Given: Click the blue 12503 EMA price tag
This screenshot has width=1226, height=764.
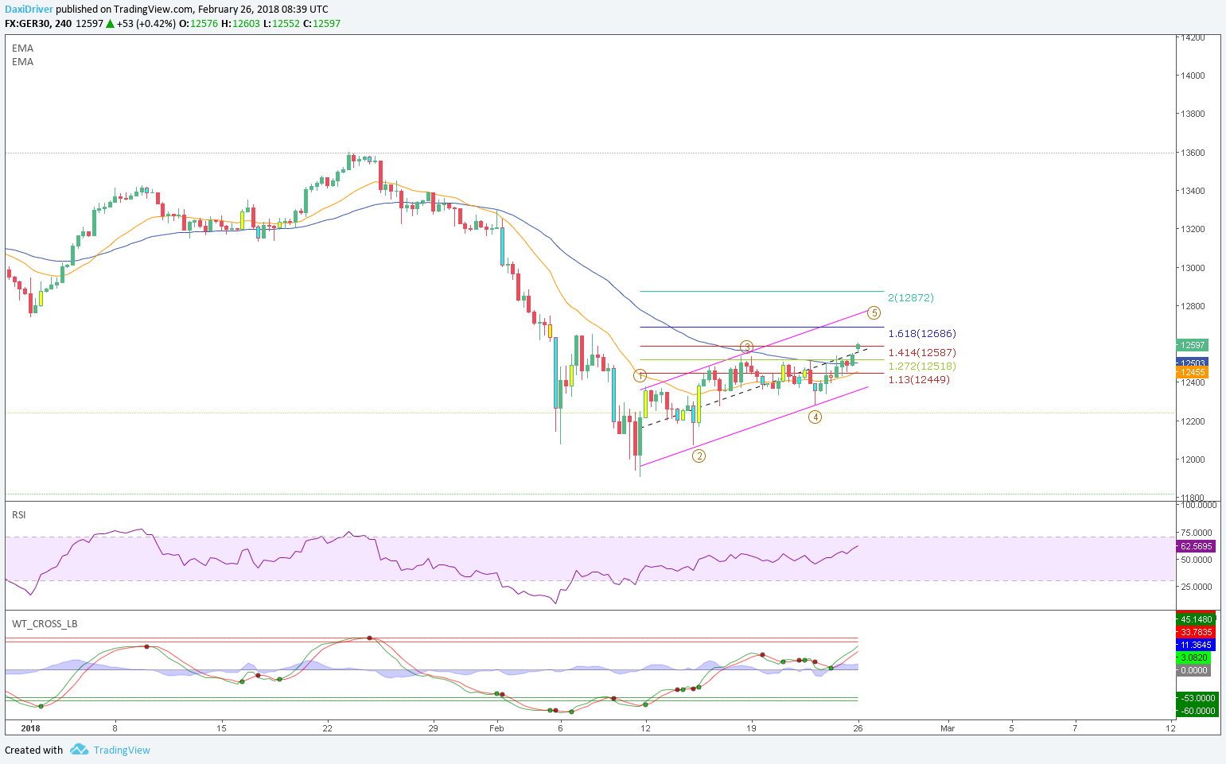Looking at the screenshot, I should (1192, 363).
